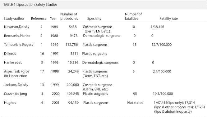Click the Not stated fatalities cell
Screen dimensions: 207x117
(135, 103)
